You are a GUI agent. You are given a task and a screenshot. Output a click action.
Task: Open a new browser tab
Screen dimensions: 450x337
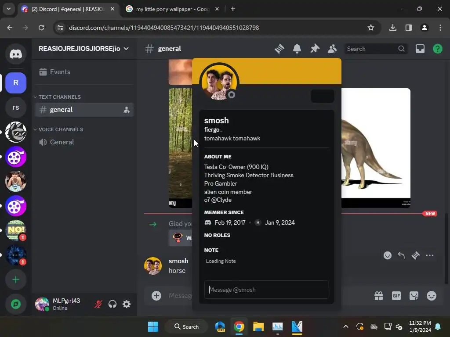[233, 9]
